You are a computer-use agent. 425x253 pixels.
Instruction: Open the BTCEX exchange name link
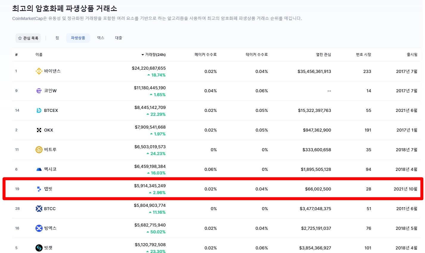pyautogui.click(x=51, y=110)
